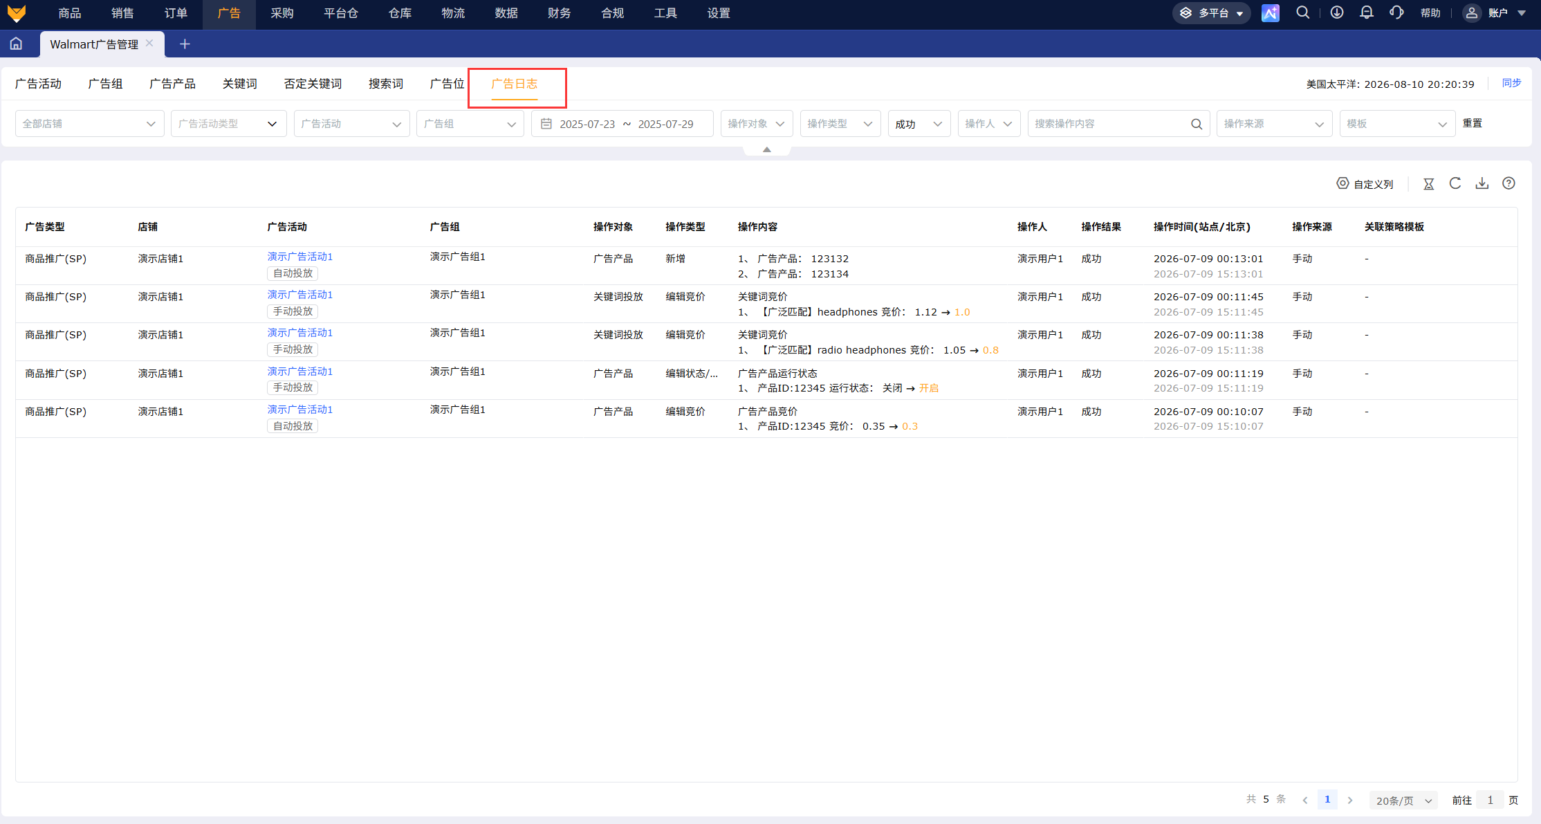1541x824 pixels.
Task: Expand the 账户 account menu
Action: 1507,13
